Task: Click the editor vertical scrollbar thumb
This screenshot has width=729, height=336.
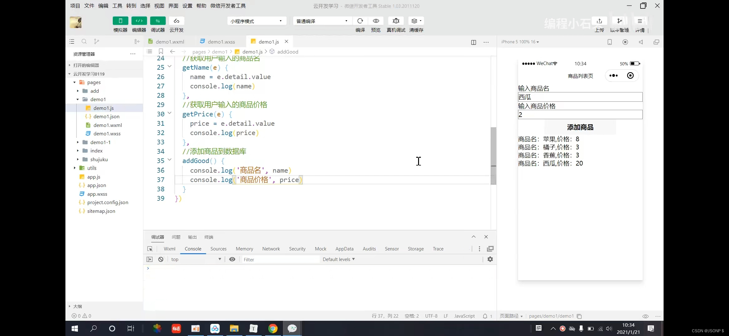Action: 493,156
